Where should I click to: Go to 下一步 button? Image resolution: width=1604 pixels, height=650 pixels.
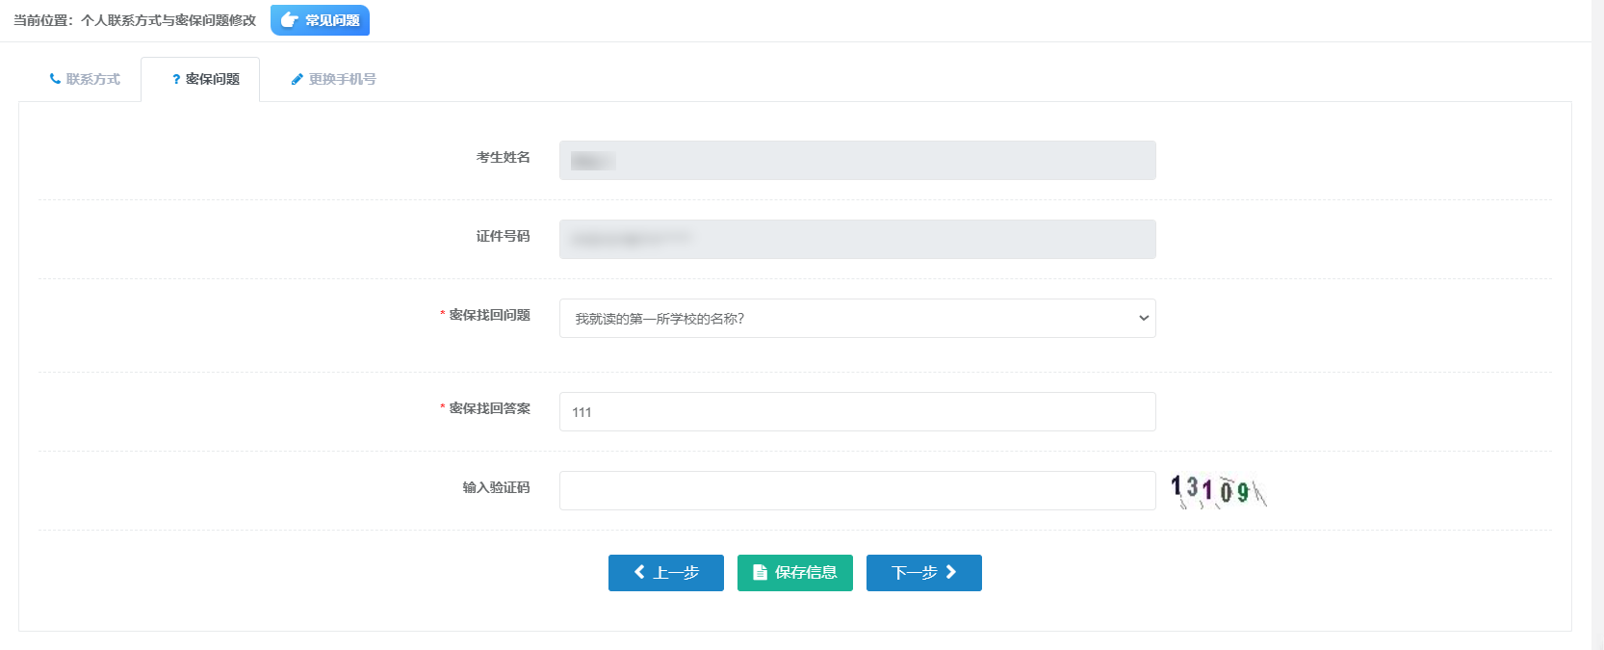click(924, 573)
